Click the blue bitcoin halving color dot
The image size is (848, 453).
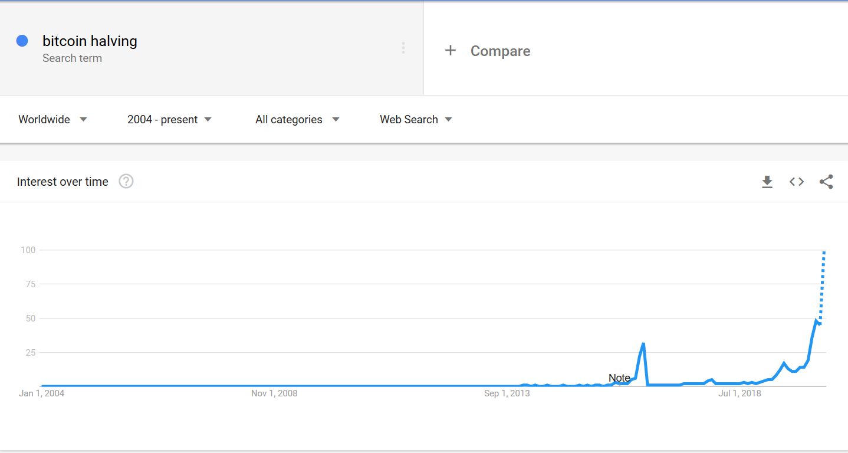(x=22, y=41)
